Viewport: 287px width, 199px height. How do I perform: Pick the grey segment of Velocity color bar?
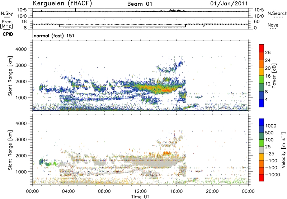pyautogui.click(x=262, y=150)
